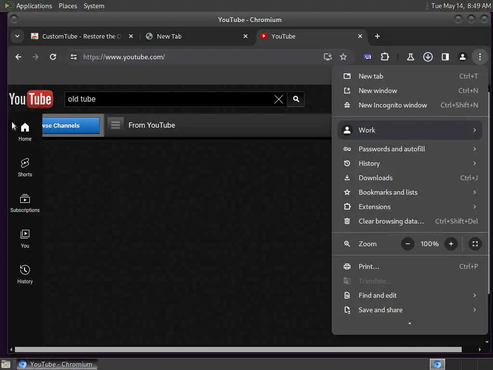Show more menu items with bottom arrow

(409, 323)
